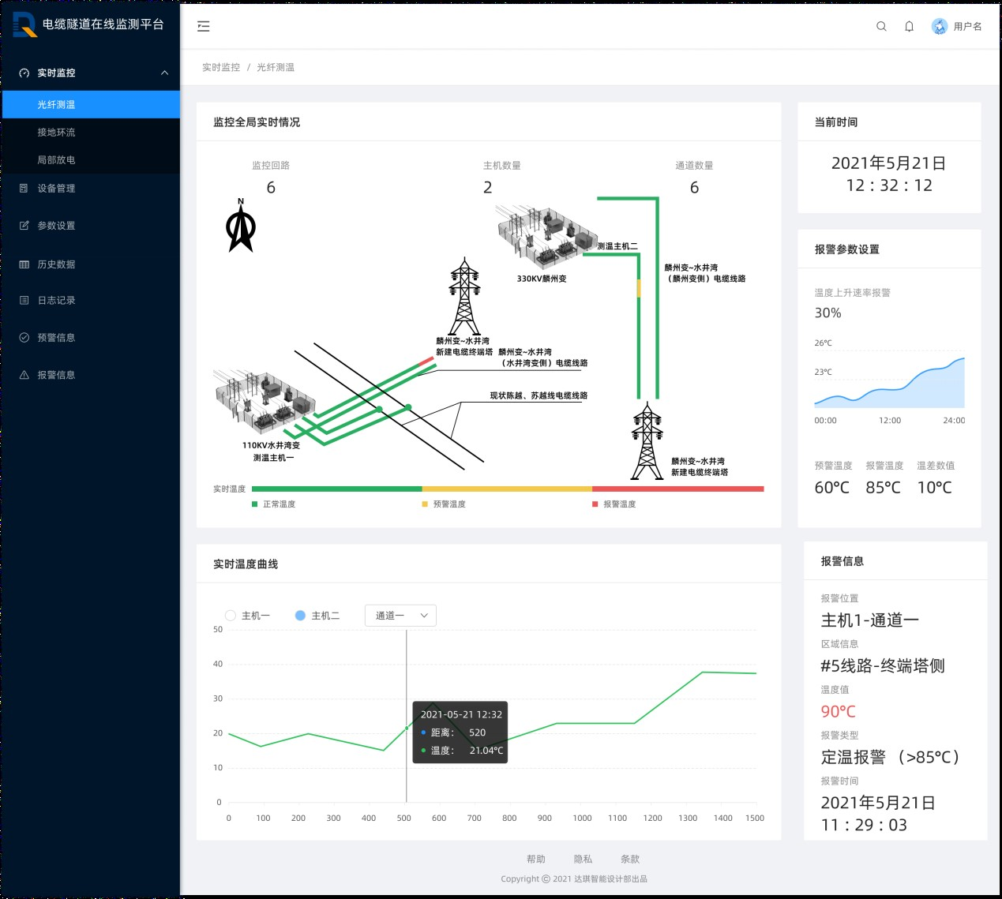
Task: Select the 主机二 radio button
Action: [x=300, y=616]
